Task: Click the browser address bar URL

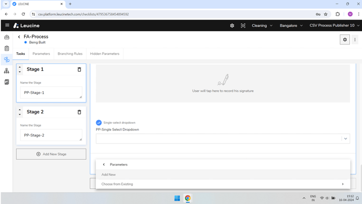Action: (83, 14)
